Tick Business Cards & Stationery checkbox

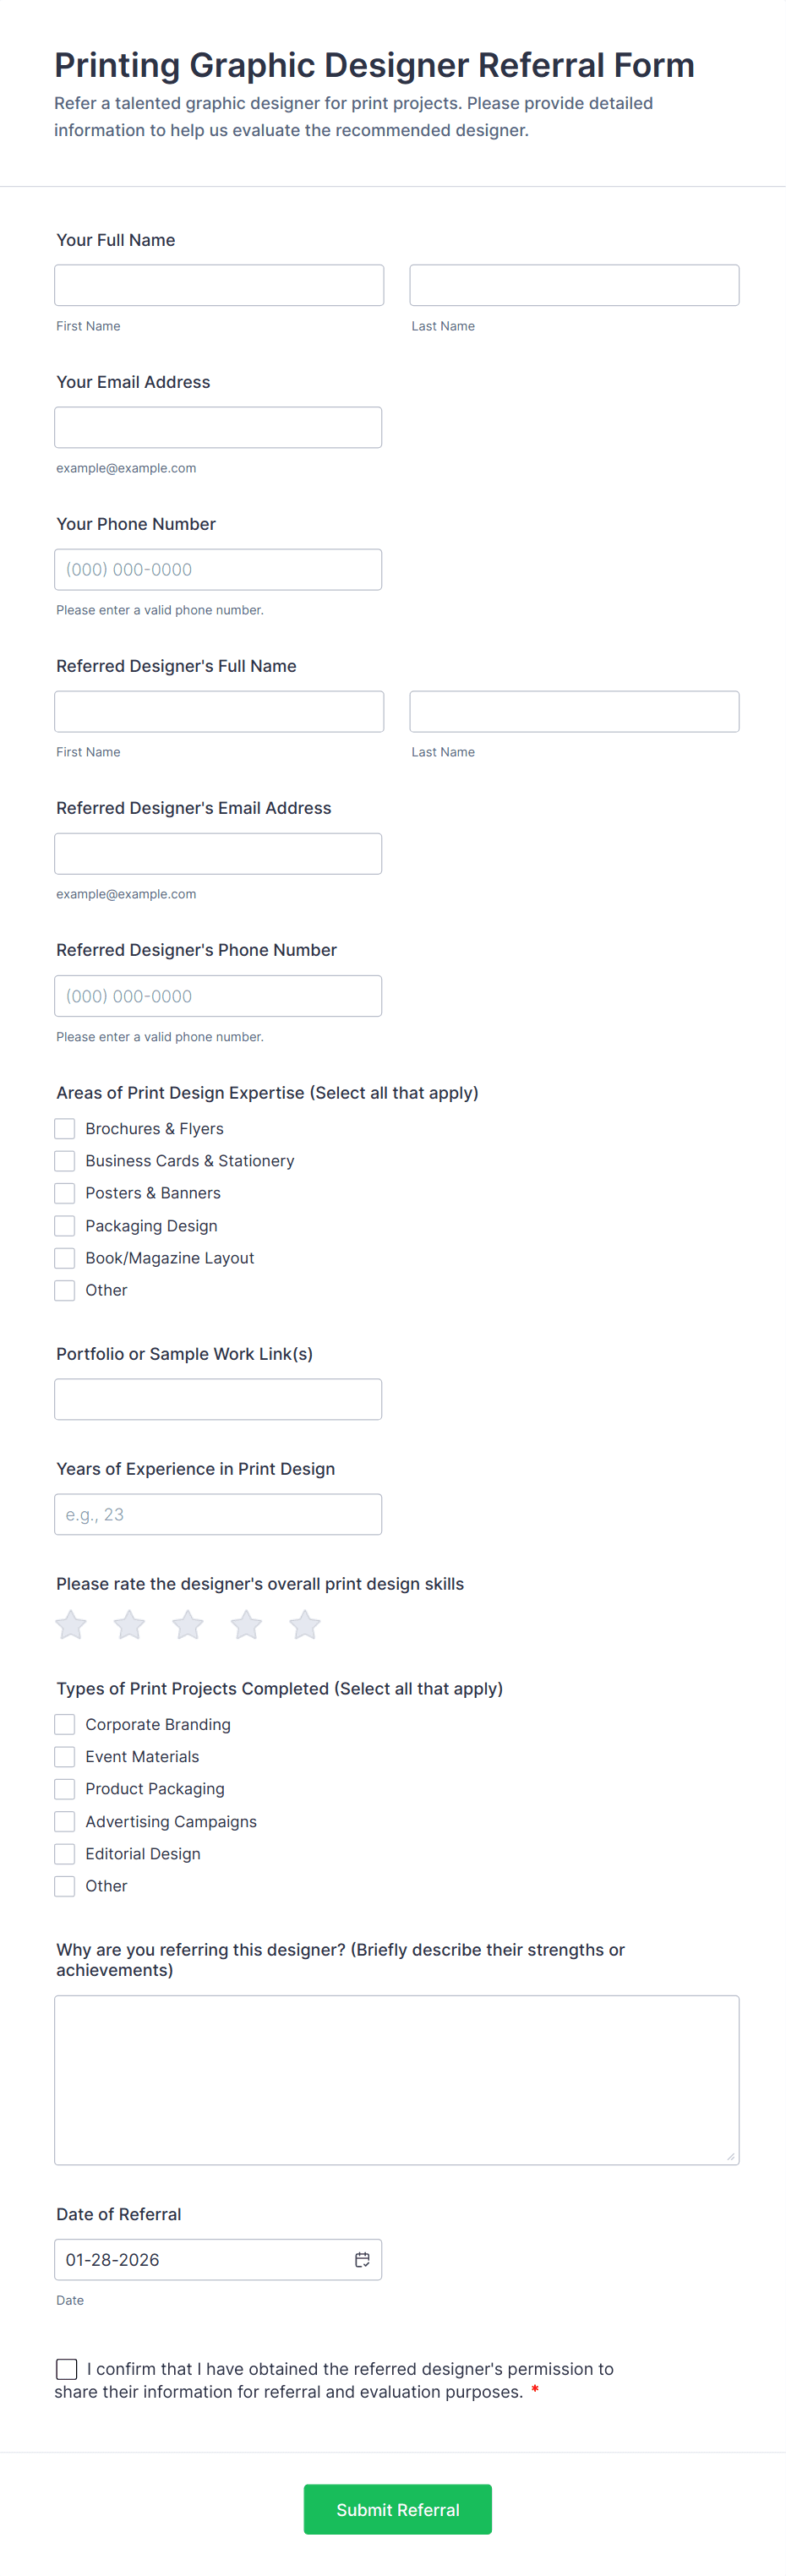click(x=65, y=1161)
